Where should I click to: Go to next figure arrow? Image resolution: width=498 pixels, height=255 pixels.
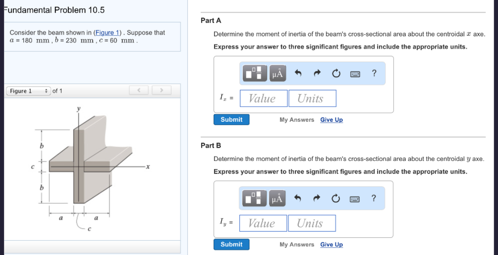[161, 90]
